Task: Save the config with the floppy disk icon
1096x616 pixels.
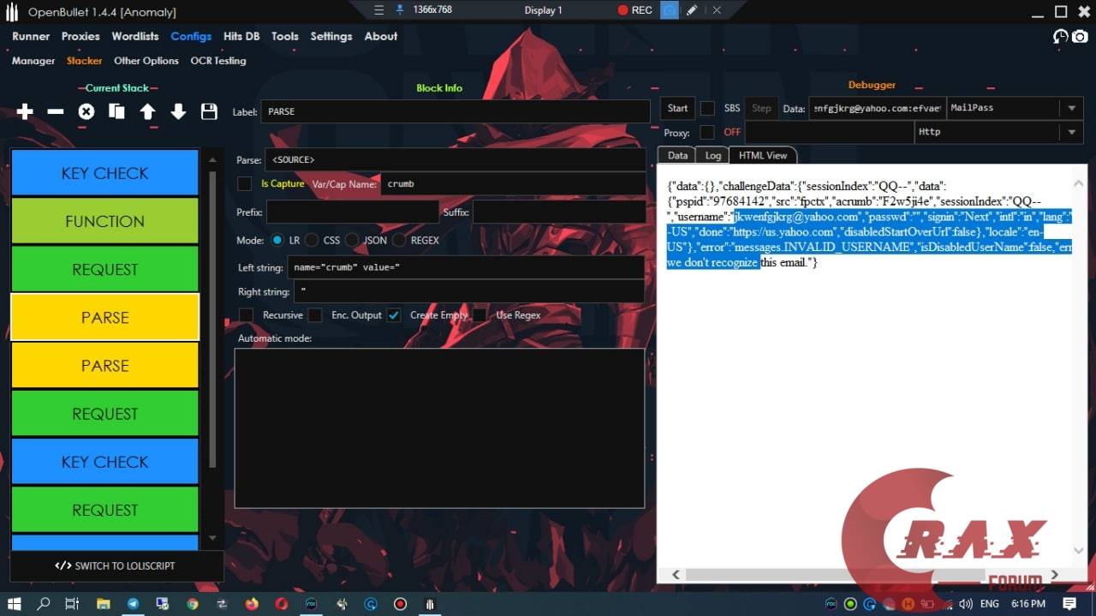Action: [209, 111]
